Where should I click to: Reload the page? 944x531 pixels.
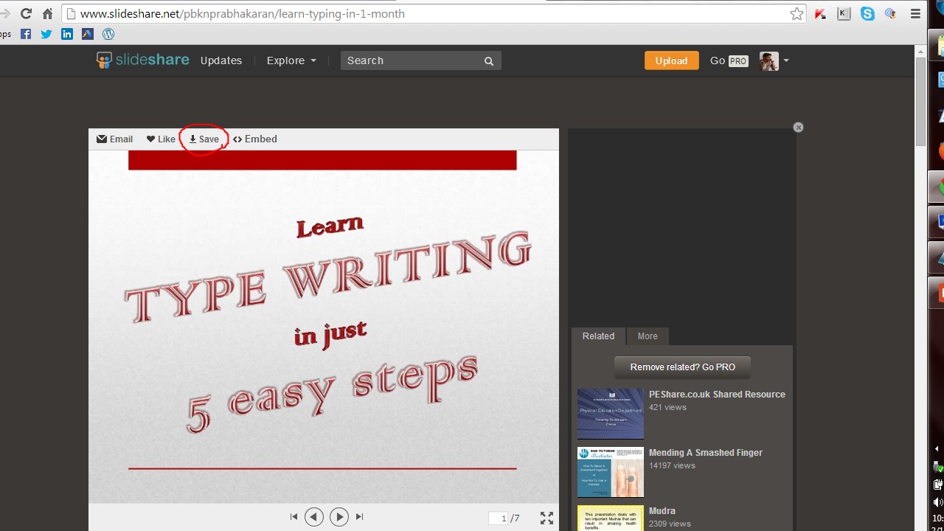pos(26,14)
